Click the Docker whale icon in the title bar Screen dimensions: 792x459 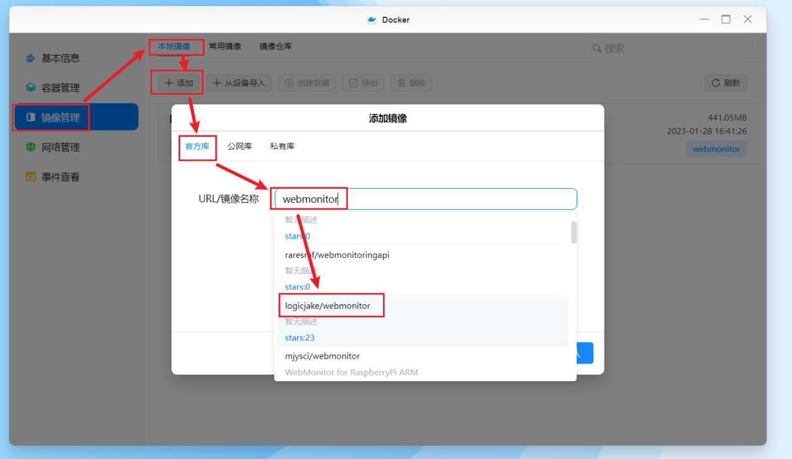371,19
